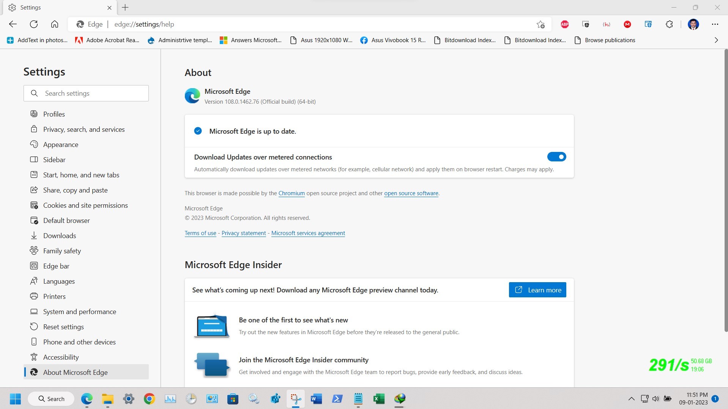Go to Edge bar settings
This screenshot has width=728, height=409.
click(86, 266)
